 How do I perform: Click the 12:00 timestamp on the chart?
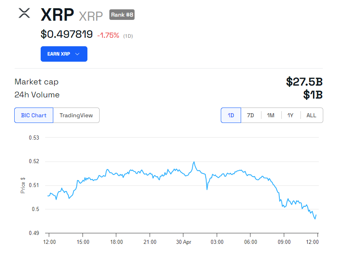pos(49,241)
